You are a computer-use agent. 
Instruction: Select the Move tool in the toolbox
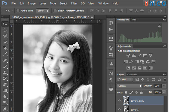pos(5,24)
